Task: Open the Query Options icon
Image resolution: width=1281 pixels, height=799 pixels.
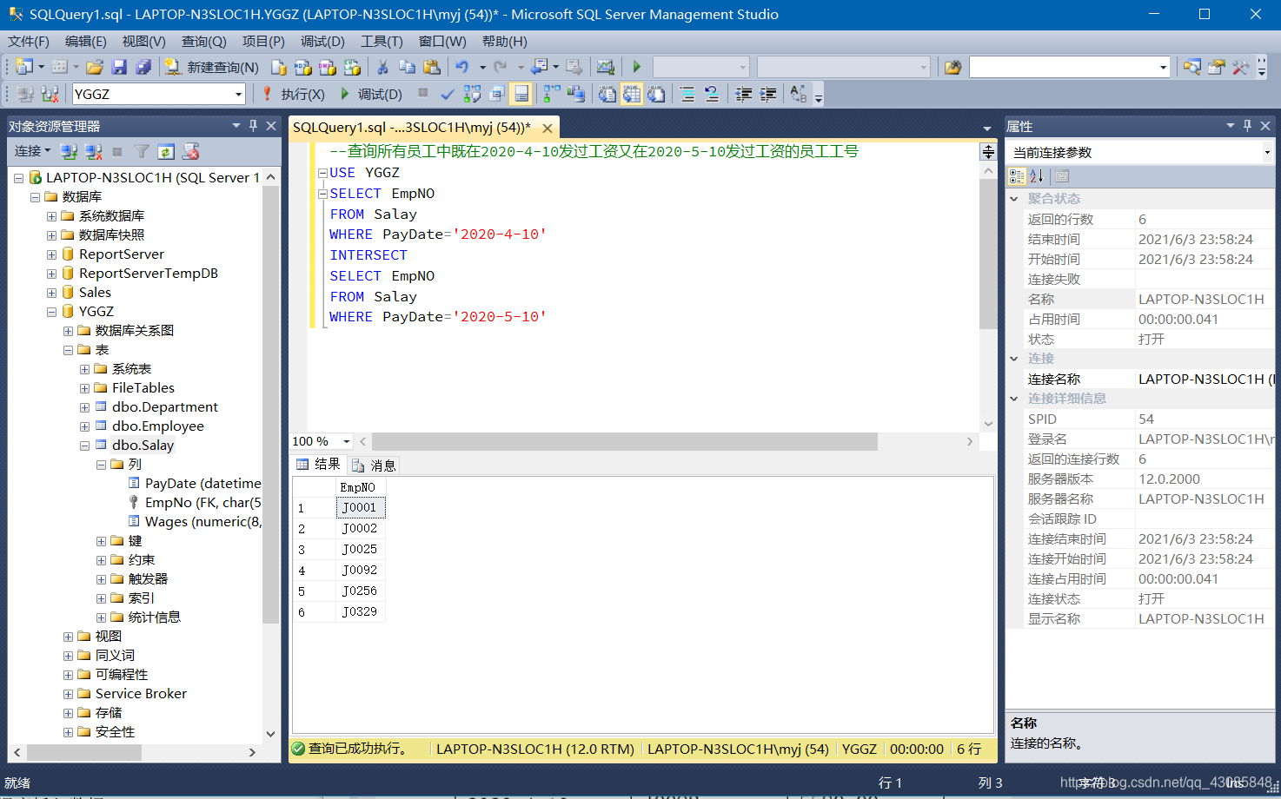Action: [x=496, y=94]
